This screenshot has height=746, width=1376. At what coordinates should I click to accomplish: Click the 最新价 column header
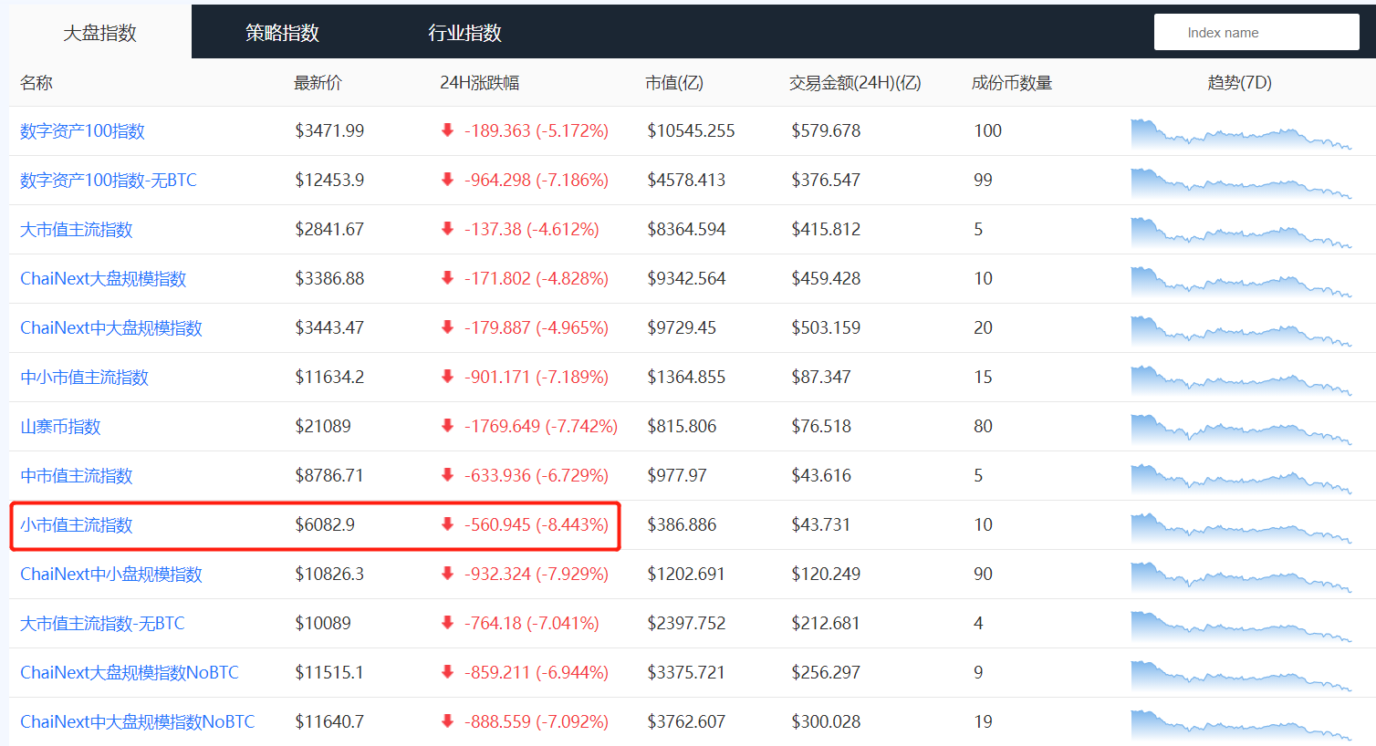pos(318,83)
